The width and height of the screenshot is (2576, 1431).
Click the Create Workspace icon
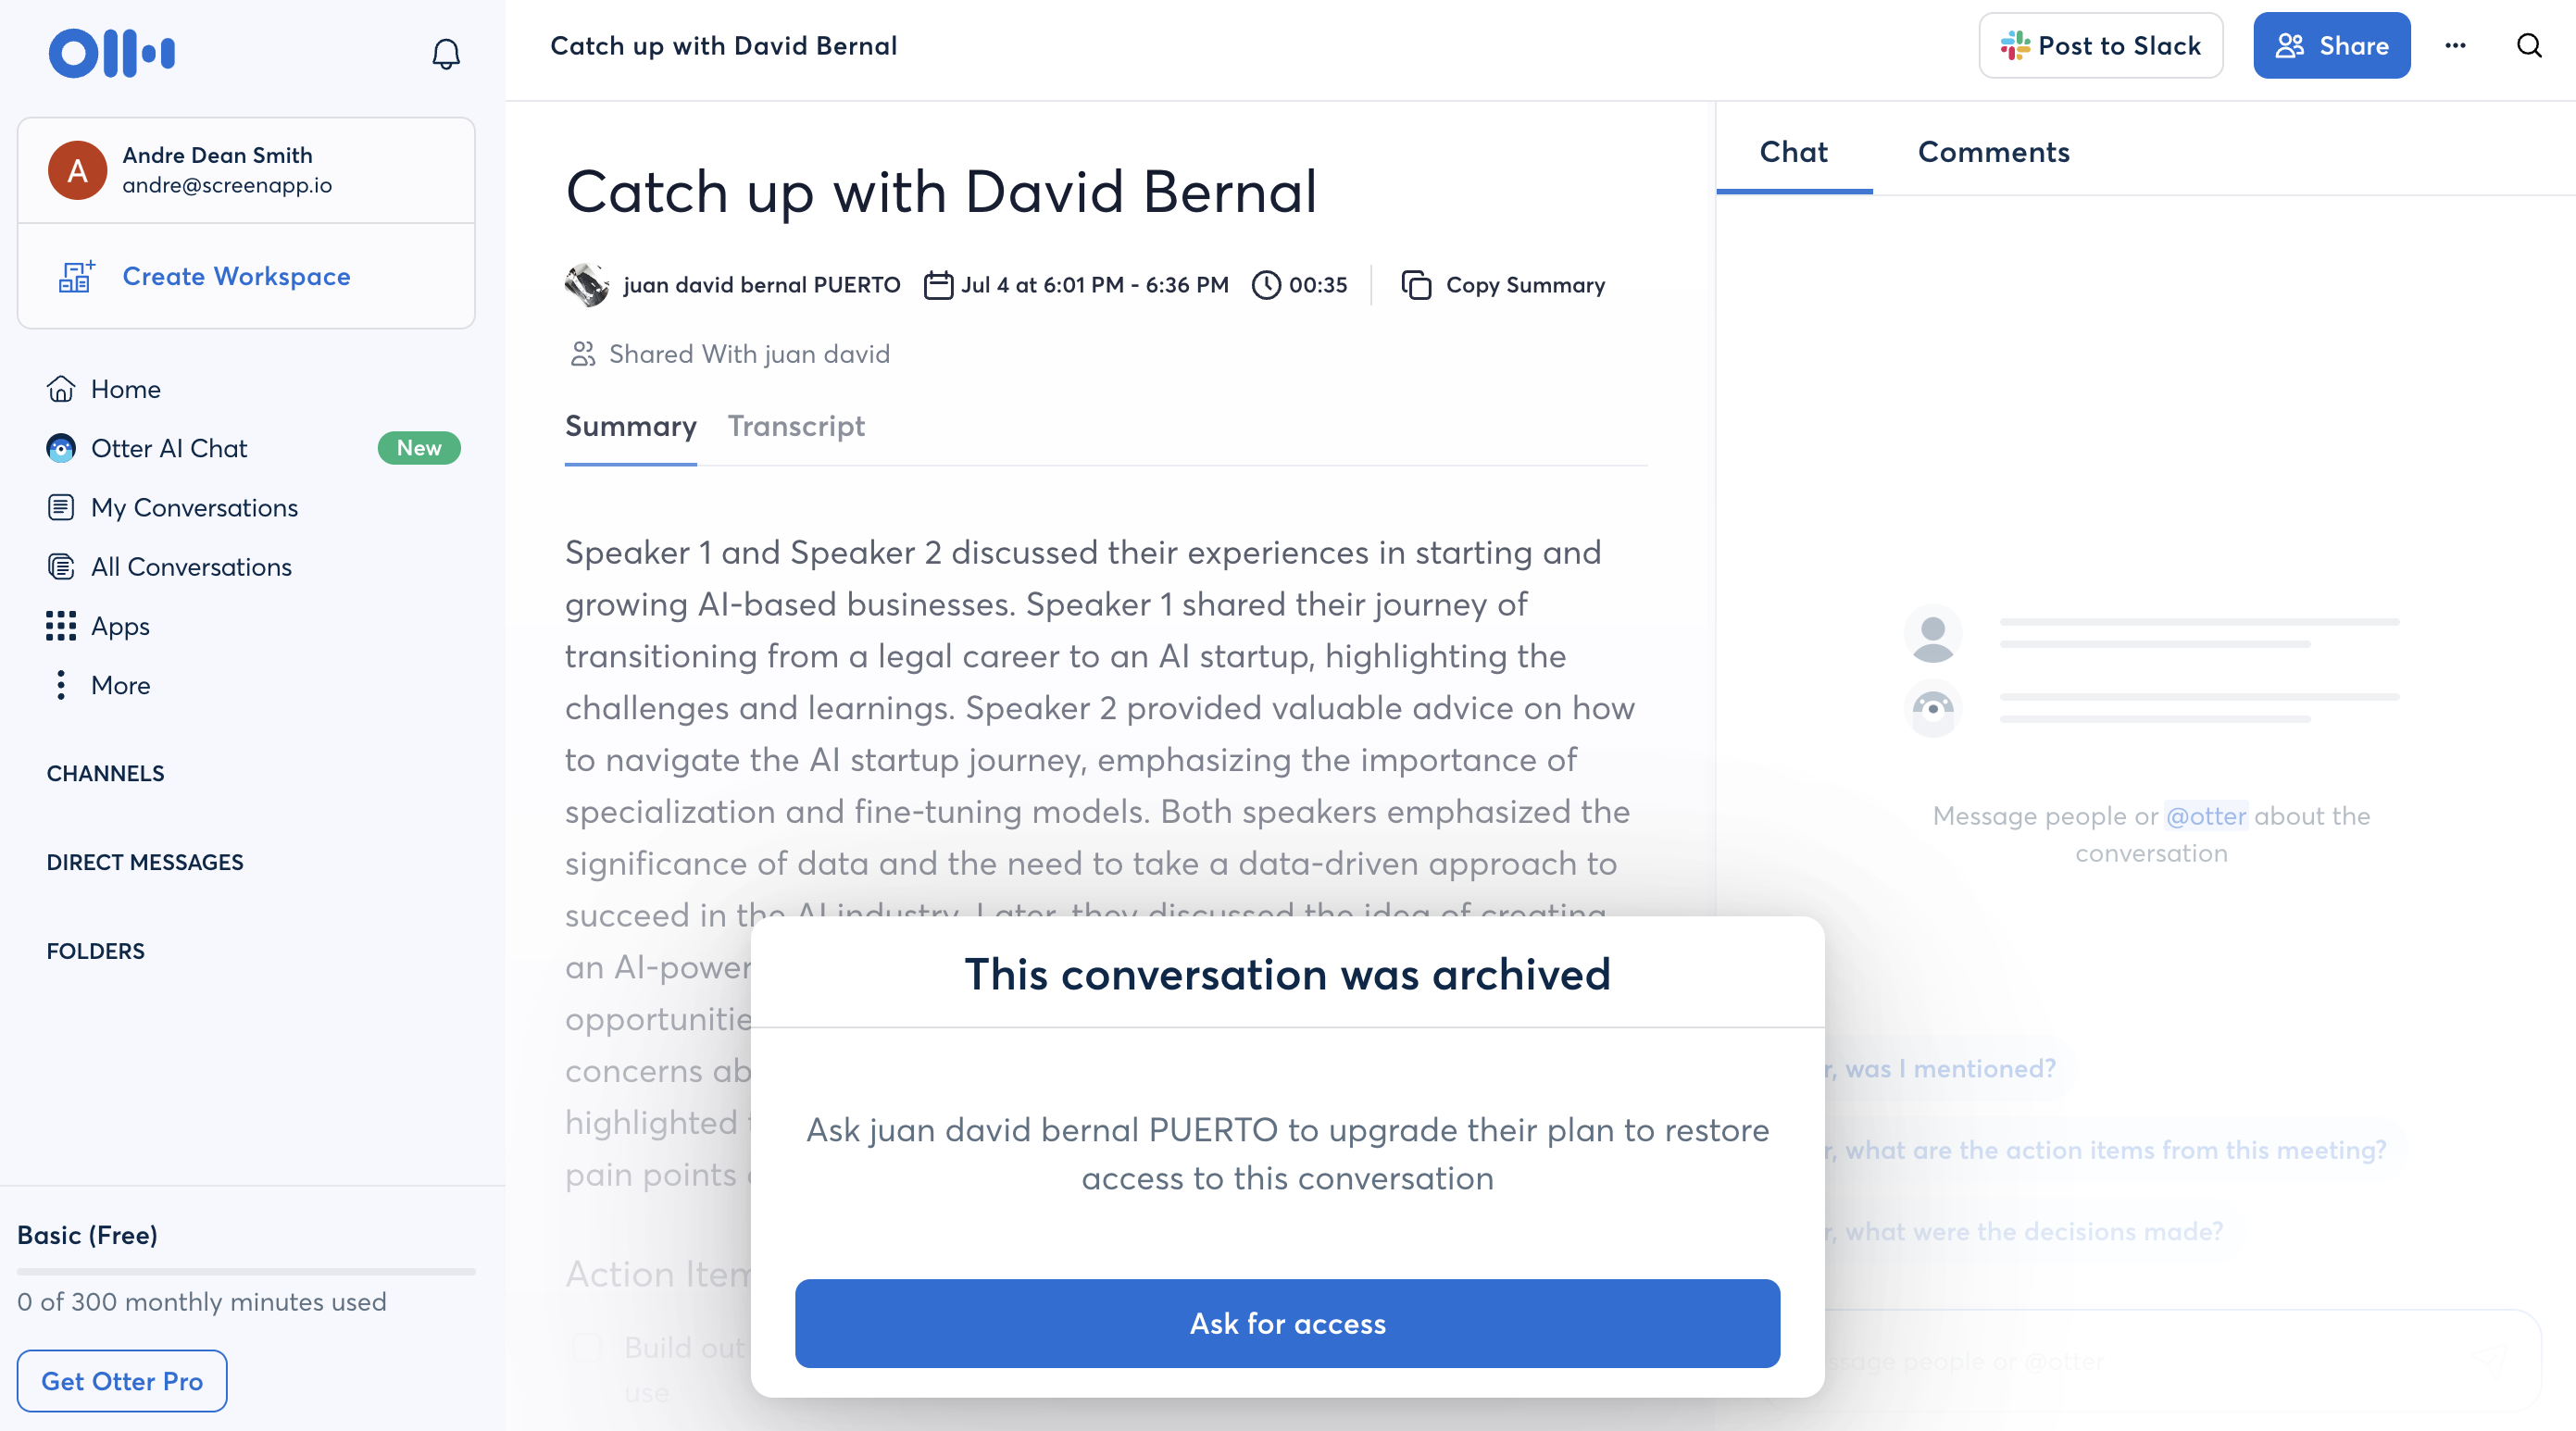point(76,277)
